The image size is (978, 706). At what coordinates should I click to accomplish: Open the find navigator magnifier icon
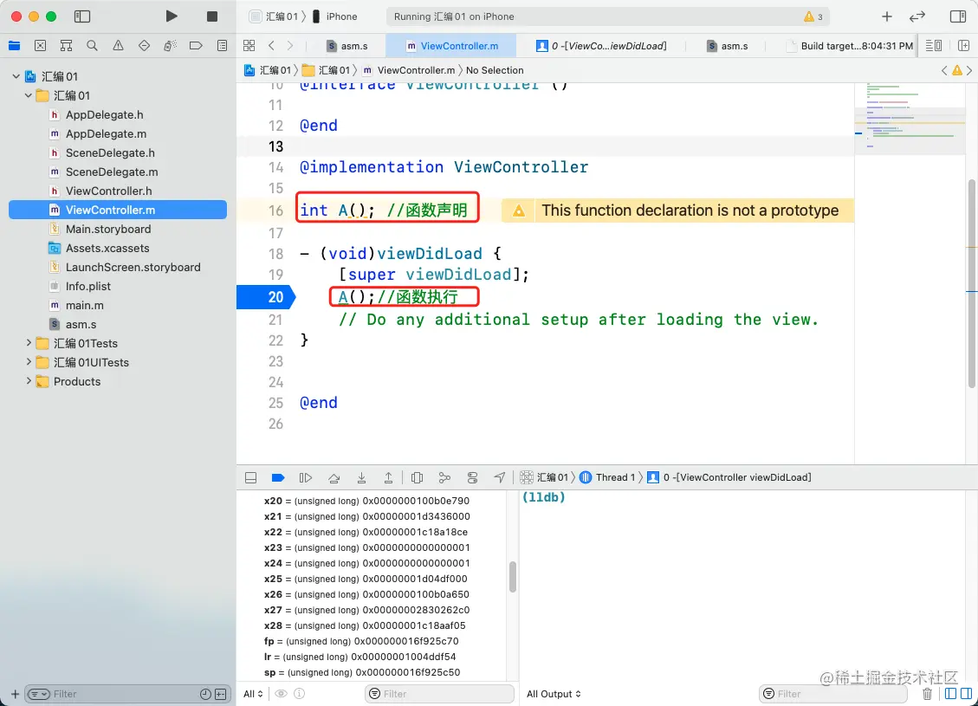(x=92, y=46)
